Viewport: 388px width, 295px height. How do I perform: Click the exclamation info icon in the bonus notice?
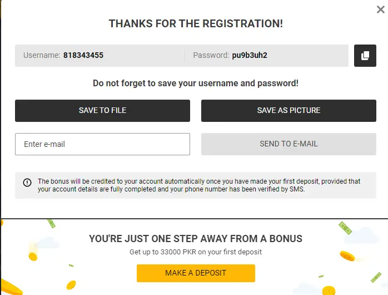click(27, 183)
